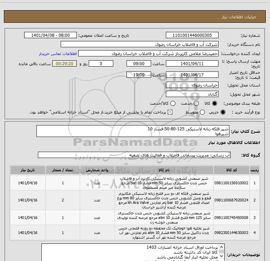Select the کالا radio button
The height and width of the screenshot is (261, 270).
tap(215, 103)
